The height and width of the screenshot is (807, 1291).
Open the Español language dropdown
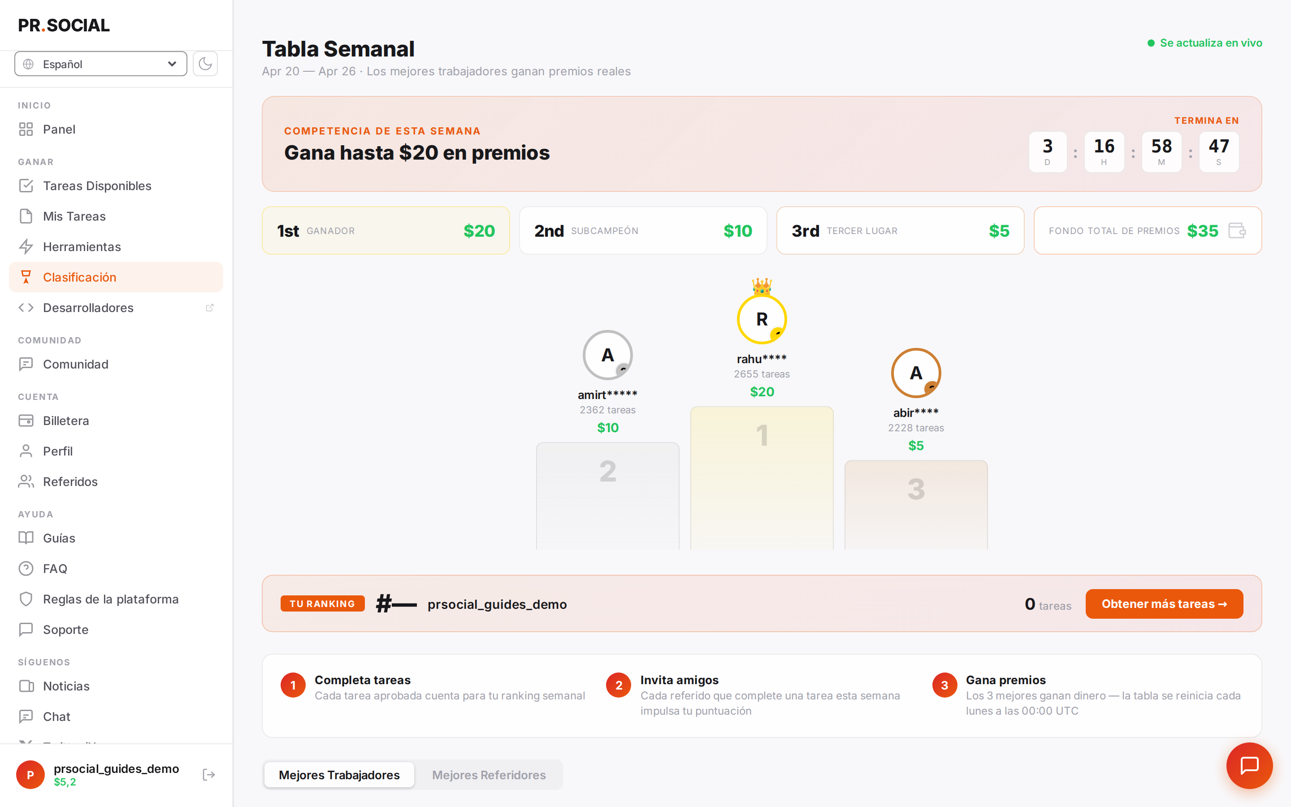tap(101, 64)
